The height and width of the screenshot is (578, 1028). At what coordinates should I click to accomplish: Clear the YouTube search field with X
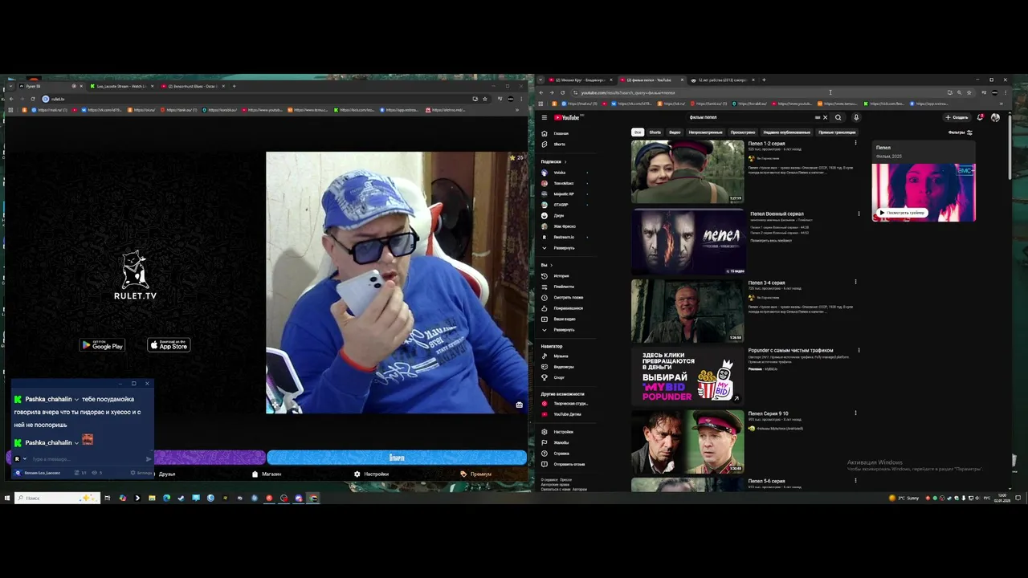click(825, 117)
